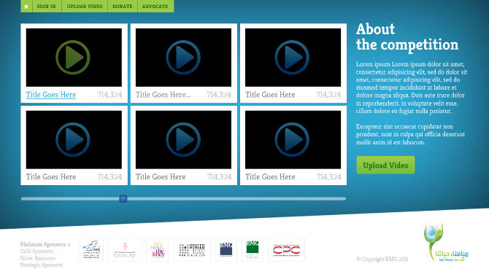Play the bottom right video

tap(292, 139)
